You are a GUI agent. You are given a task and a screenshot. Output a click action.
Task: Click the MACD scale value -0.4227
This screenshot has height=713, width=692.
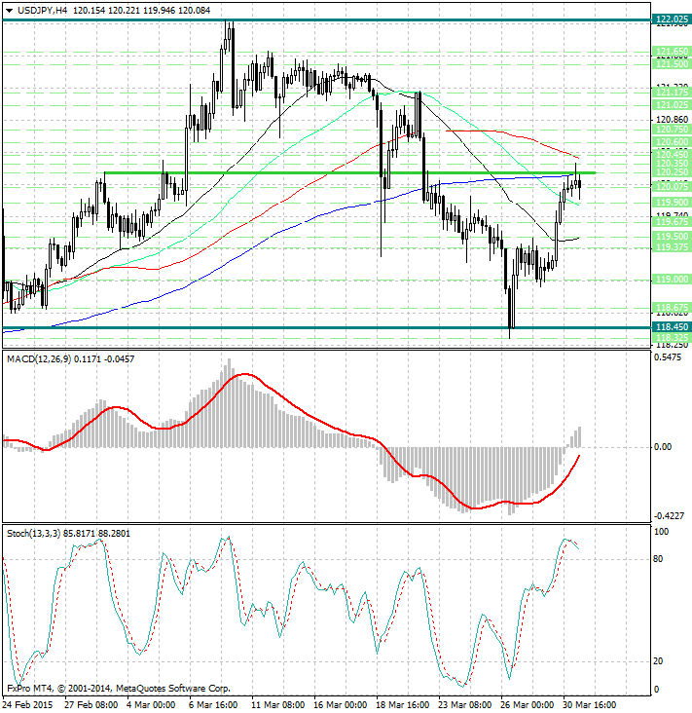669,515
